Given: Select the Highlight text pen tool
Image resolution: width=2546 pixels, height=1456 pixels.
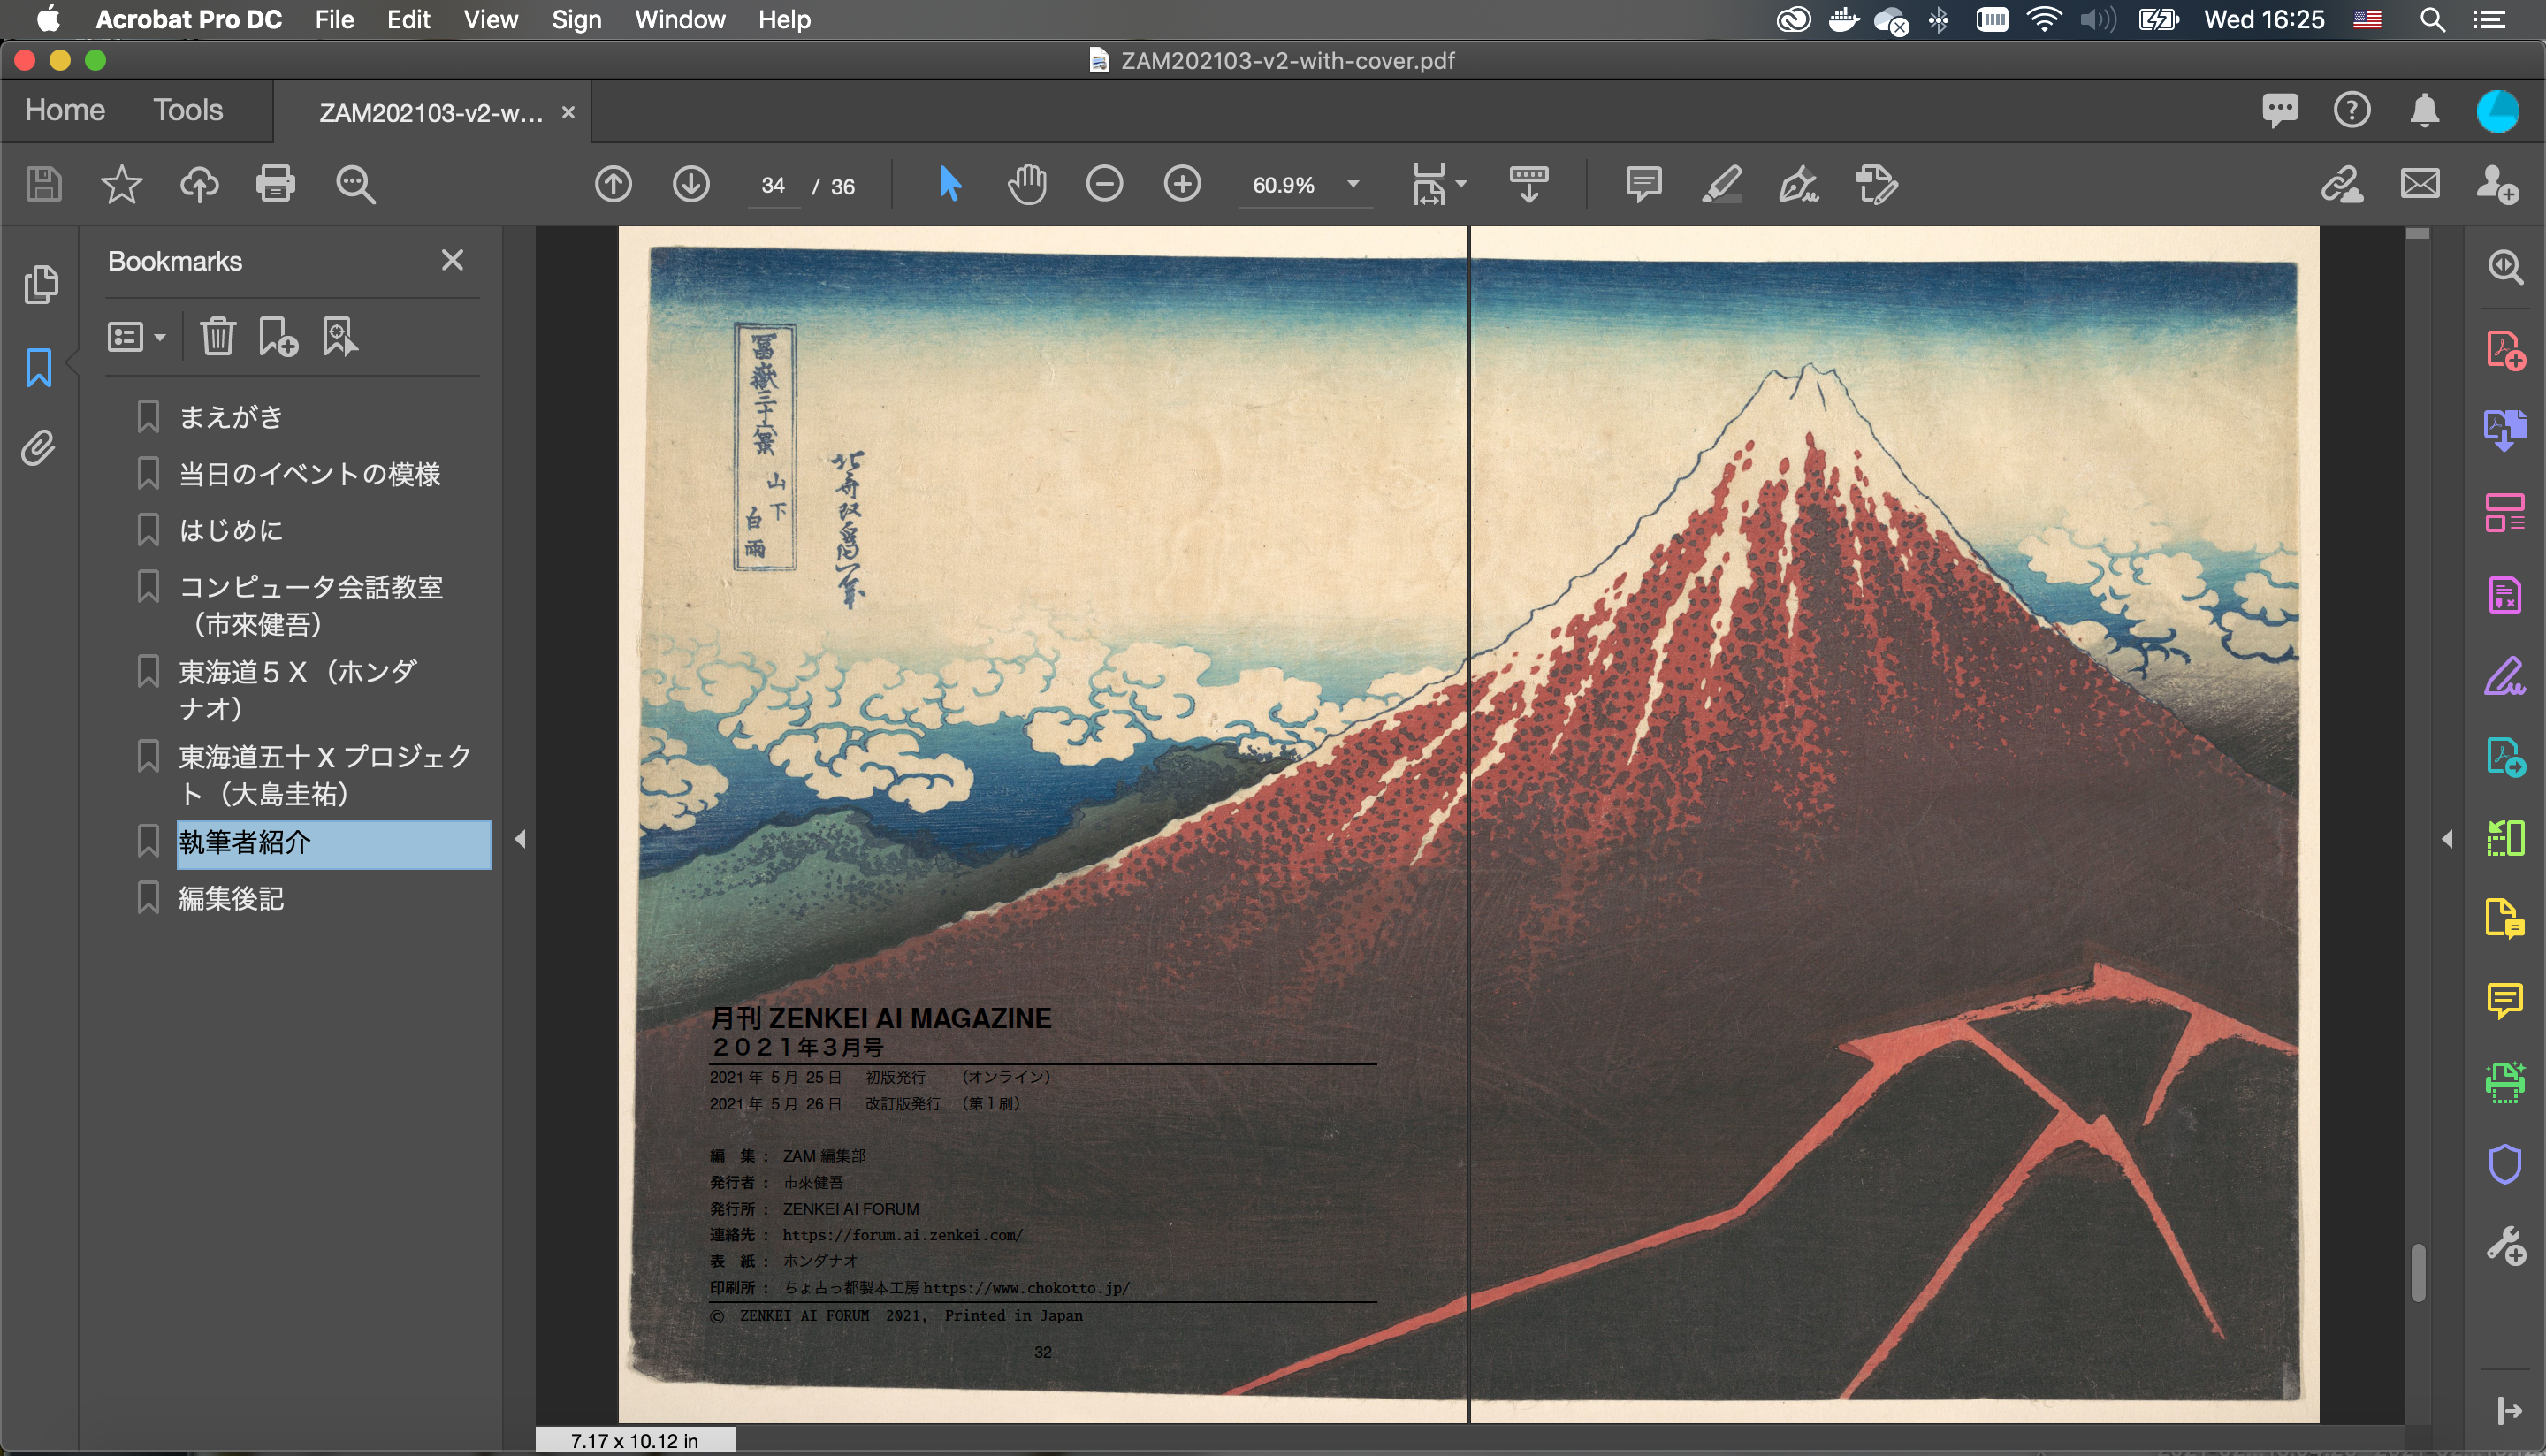Looking at the screenshot, I should (1721, 185).
